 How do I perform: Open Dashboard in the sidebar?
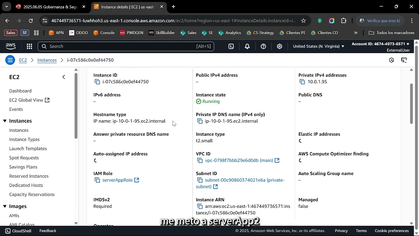point(20,91)
